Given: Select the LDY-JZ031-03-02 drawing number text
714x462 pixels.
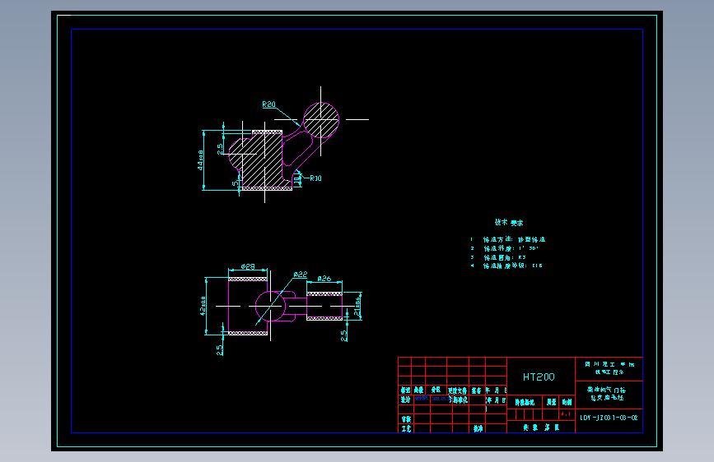Looking at the screenshot, I should [609, 418].
